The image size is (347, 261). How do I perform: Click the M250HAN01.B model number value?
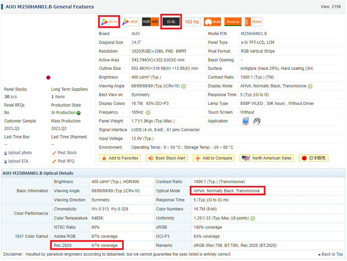point(254,33)
